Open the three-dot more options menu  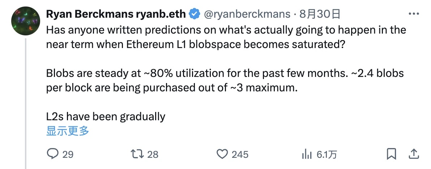click(x=413, y=14)
